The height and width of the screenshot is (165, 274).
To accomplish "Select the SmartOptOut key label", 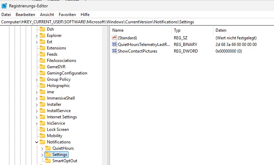I will pos(65,161).
